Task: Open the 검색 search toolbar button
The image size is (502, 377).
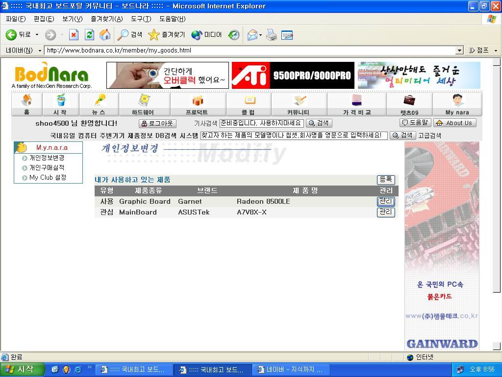Action: 129,35
